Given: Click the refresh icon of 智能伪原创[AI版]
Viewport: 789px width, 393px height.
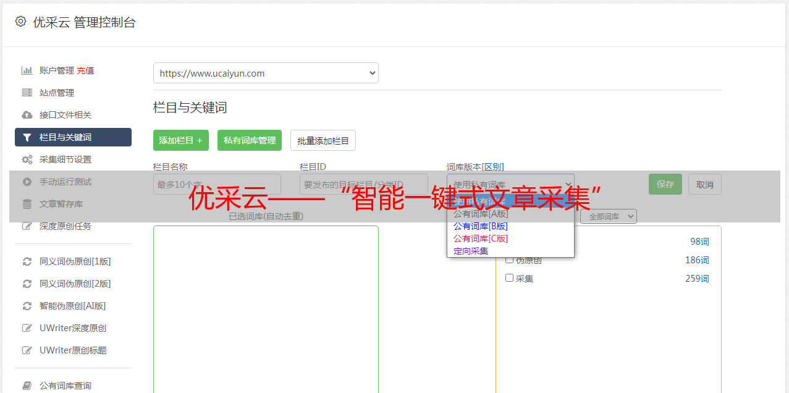Looking at the screenshot, I should (x=27, y=306).
